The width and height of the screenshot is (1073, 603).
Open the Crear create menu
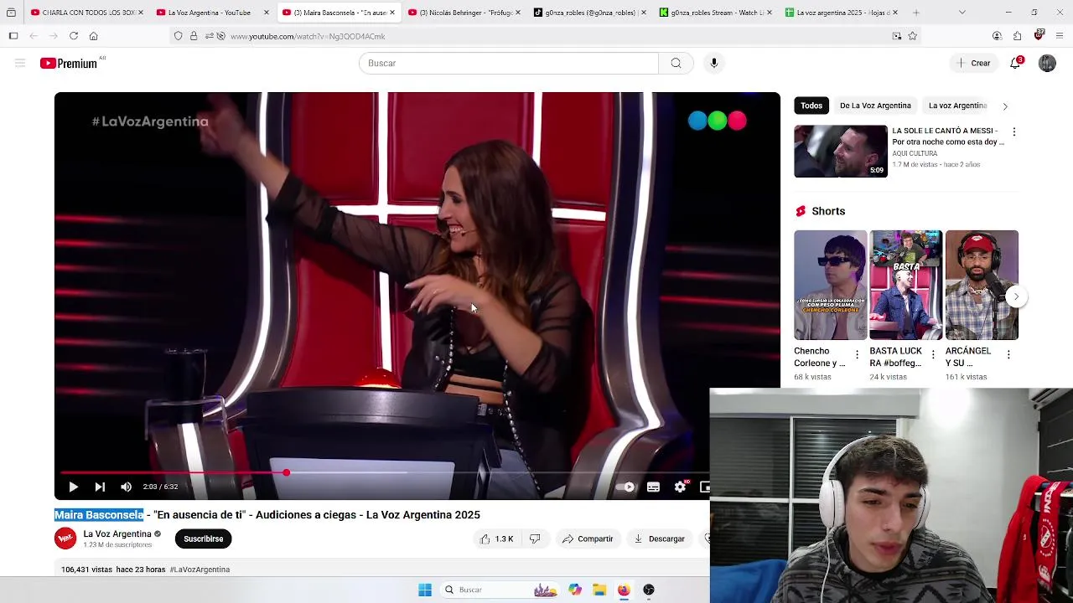pyautogui.click(x=974, y=63)
